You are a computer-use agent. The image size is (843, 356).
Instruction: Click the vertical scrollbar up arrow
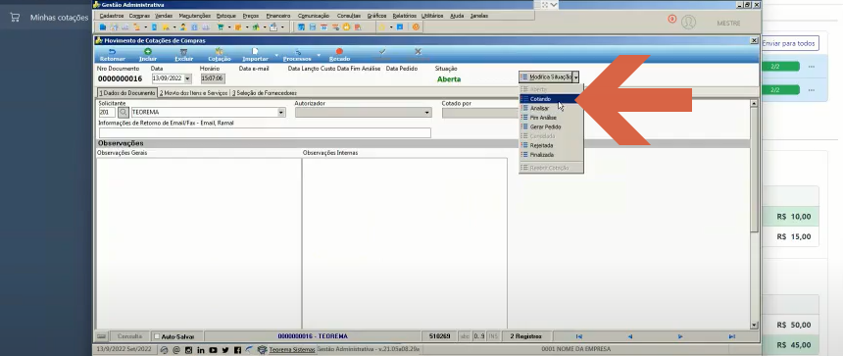point(754,103)
